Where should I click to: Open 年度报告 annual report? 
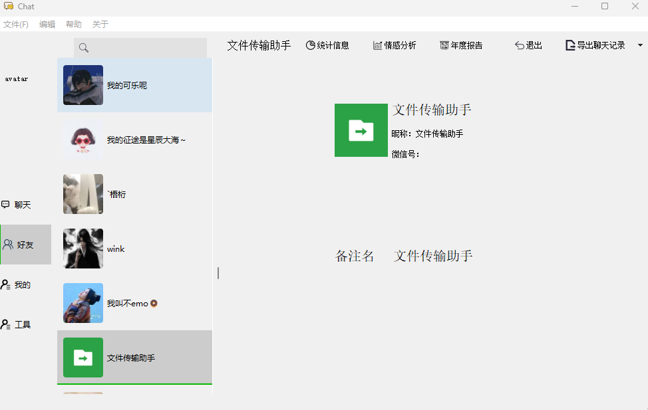tap(461, 45)
